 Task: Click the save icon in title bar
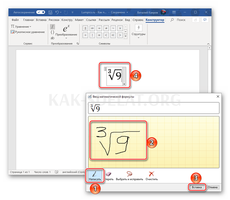click(50, 12)
